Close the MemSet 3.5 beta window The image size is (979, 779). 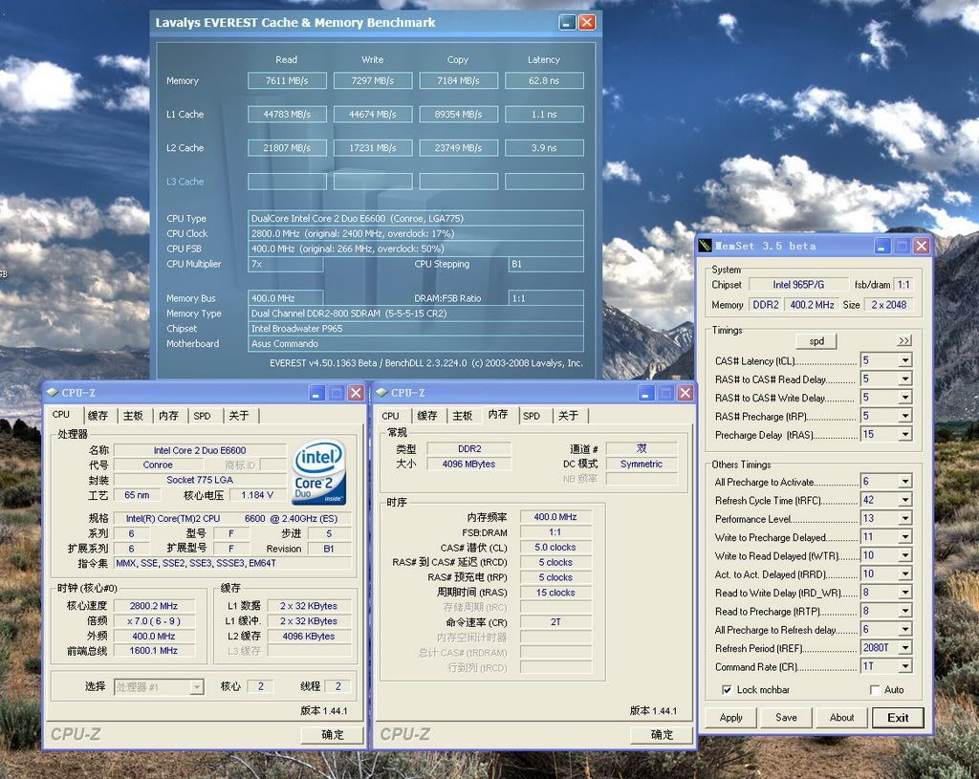point(921,246)
